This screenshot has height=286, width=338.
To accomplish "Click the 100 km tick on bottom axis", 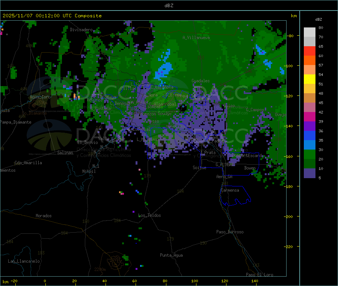I will [x=195, y=281].
